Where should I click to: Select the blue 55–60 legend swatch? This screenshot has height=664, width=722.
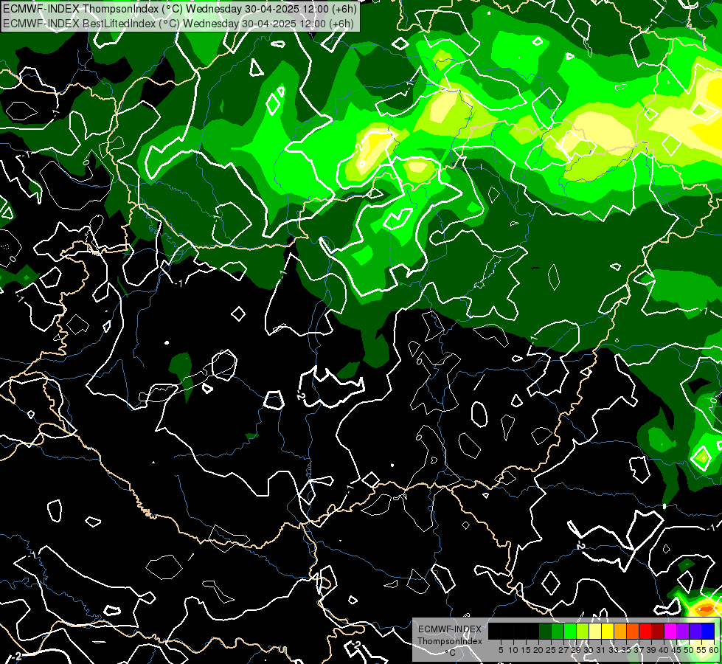tap(708, 631)
